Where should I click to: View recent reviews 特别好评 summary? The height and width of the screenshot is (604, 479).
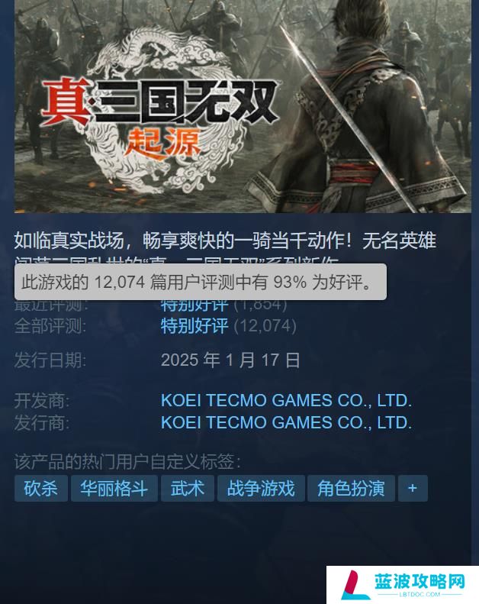[x=194, y=306]
